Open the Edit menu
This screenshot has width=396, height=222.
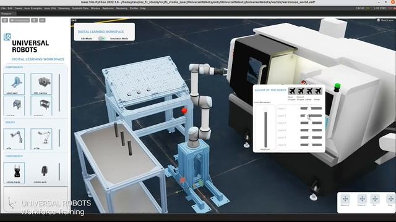click(10, 8)
